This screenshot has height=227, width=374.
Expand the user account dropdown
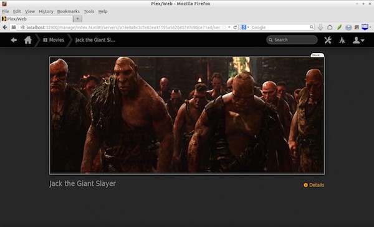[x=358, y=40]
